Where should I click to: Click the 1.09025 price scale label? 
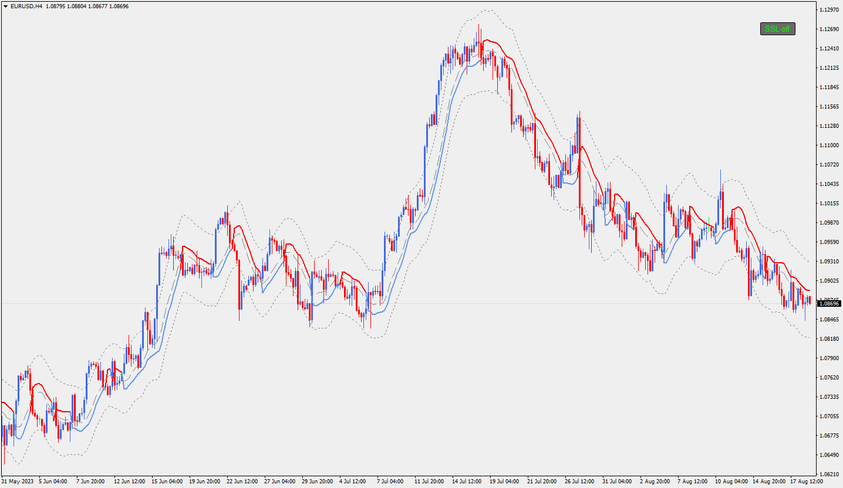[829, 281]
